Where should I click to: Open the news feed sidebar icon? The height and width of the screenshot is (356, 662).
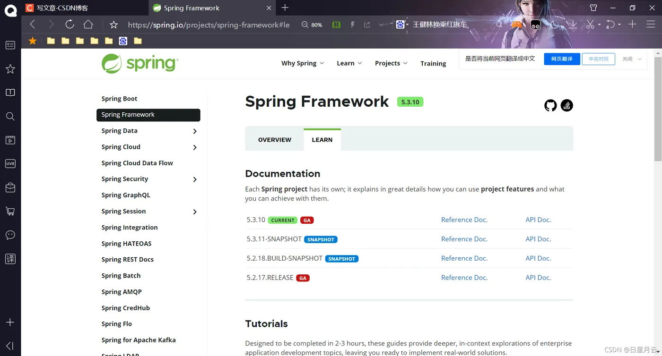pos(10,45)
